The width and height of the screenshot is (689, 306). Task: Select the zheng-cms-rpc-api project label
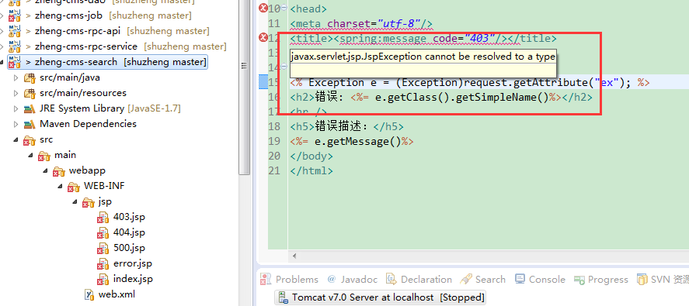point(78,31)
